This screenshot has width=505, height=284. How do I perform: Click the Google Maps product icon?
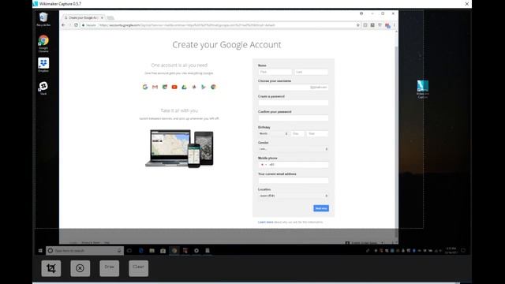point(165,87)
